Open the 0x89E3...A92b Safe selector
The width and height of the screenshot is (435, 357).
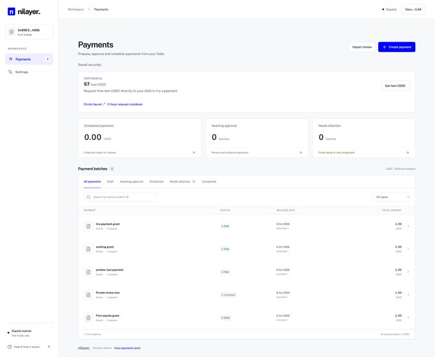pos(29,32)
